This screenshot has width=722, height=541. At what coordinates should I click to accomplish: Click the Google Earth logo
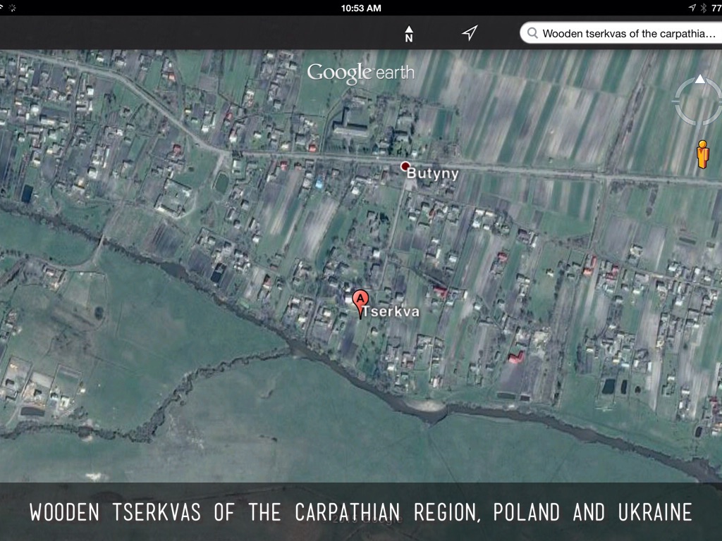[360, 73]
